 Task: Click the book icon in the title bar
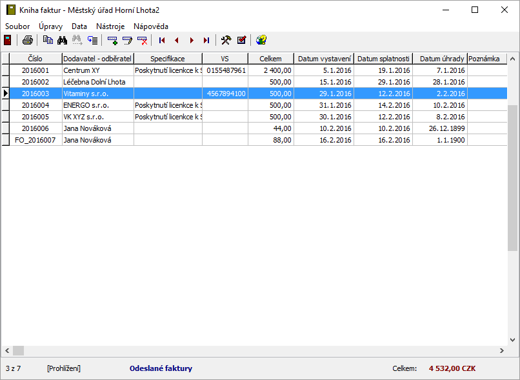click(11, 10)
